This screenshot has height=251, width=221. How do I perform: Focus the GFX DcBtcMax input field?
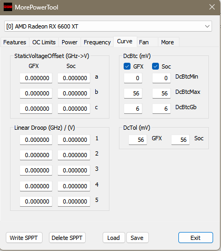[133, 93]
